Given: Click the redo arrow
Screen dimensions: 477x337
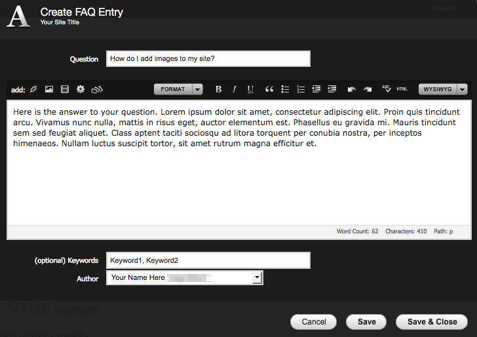Looking at the screenshot, I should [x=368, y=89].
